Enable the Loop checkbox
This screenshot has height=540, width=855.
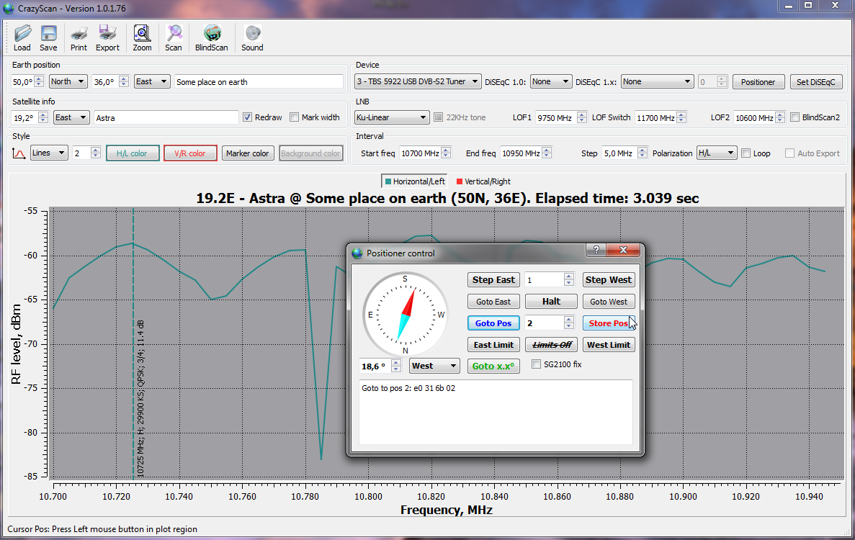click(746, 153)
